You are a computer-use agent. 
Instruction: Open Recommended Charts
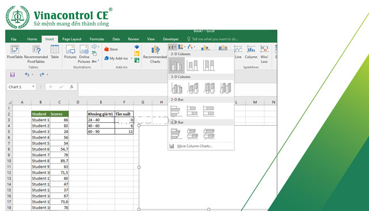pyautogui.click(x=155, y=54)
